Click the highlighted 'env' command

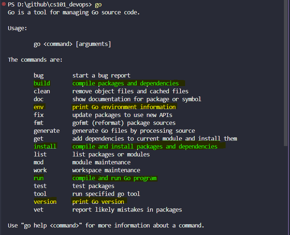click(39, 107)
